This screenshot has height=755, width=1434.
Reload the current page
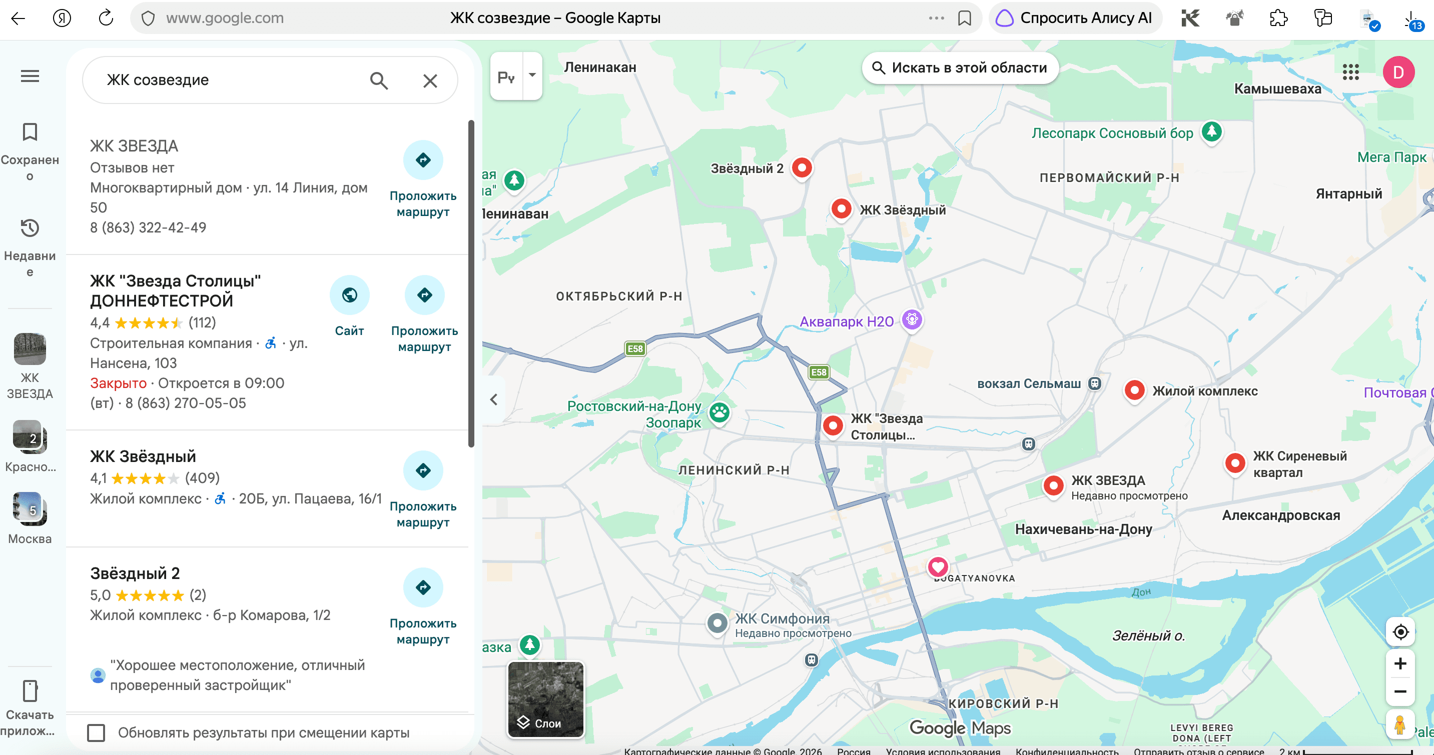pyautogui.click(x=106, y=18)
